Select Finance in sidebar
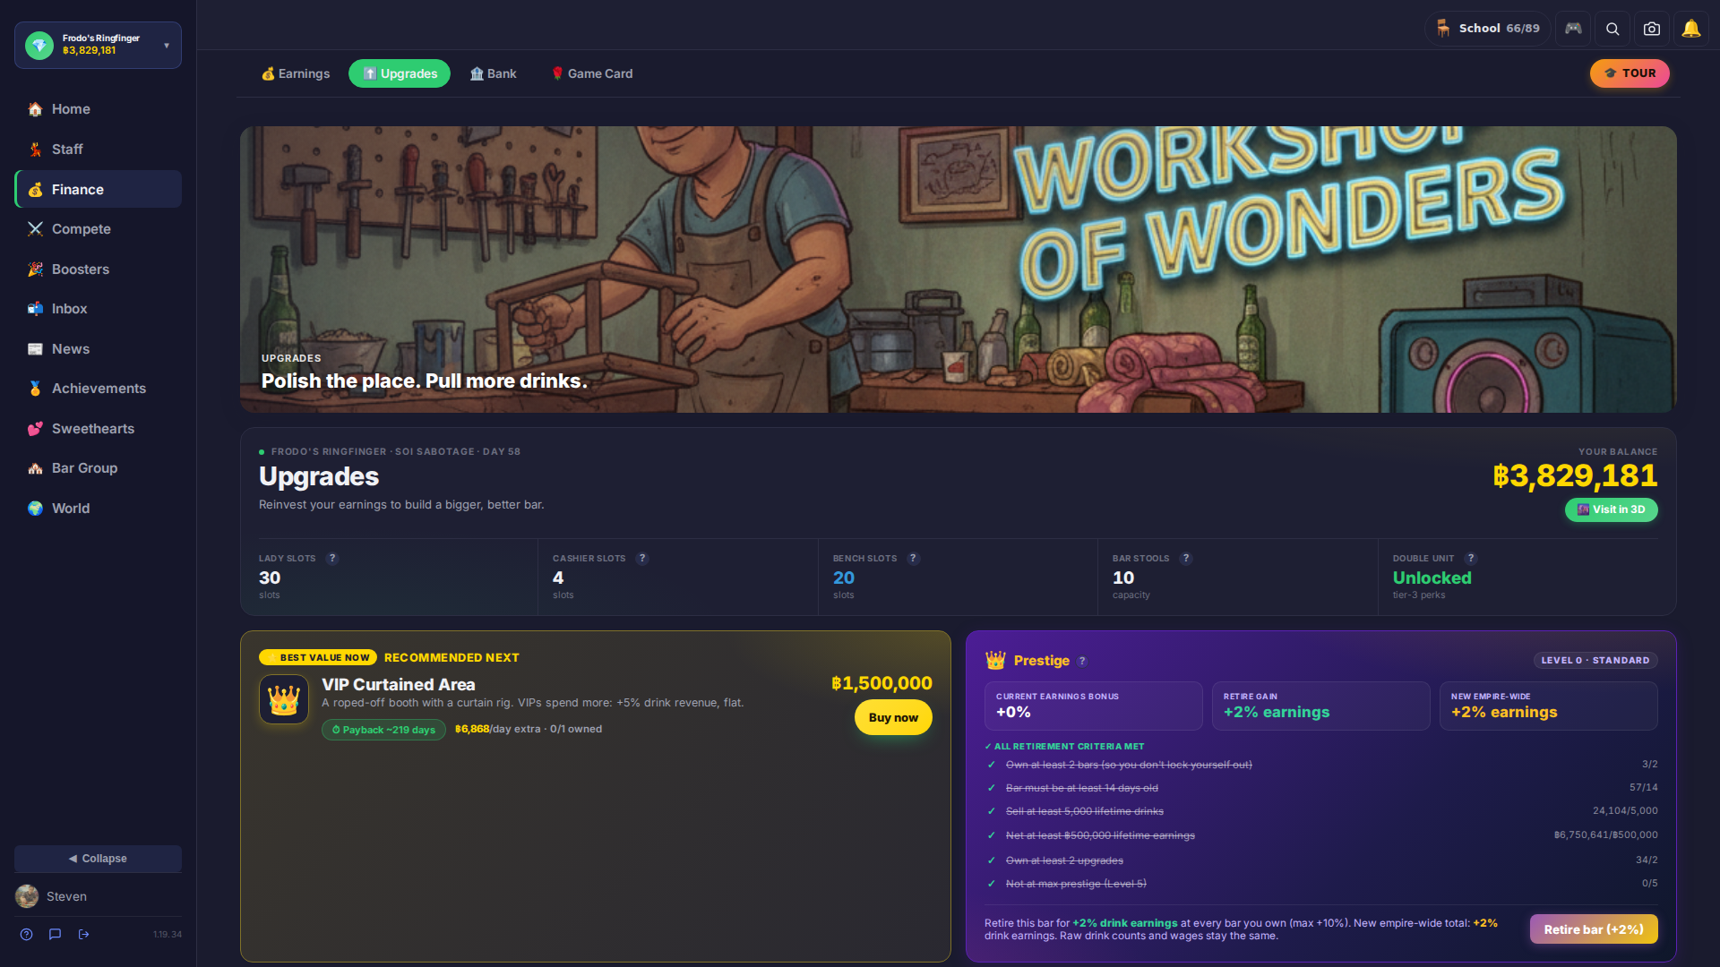This screenshot has width=1720, height=967. [98, 189]
